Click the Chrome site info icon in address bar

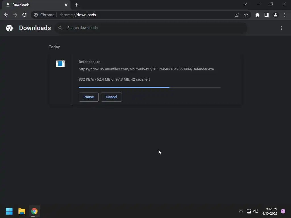36,15
